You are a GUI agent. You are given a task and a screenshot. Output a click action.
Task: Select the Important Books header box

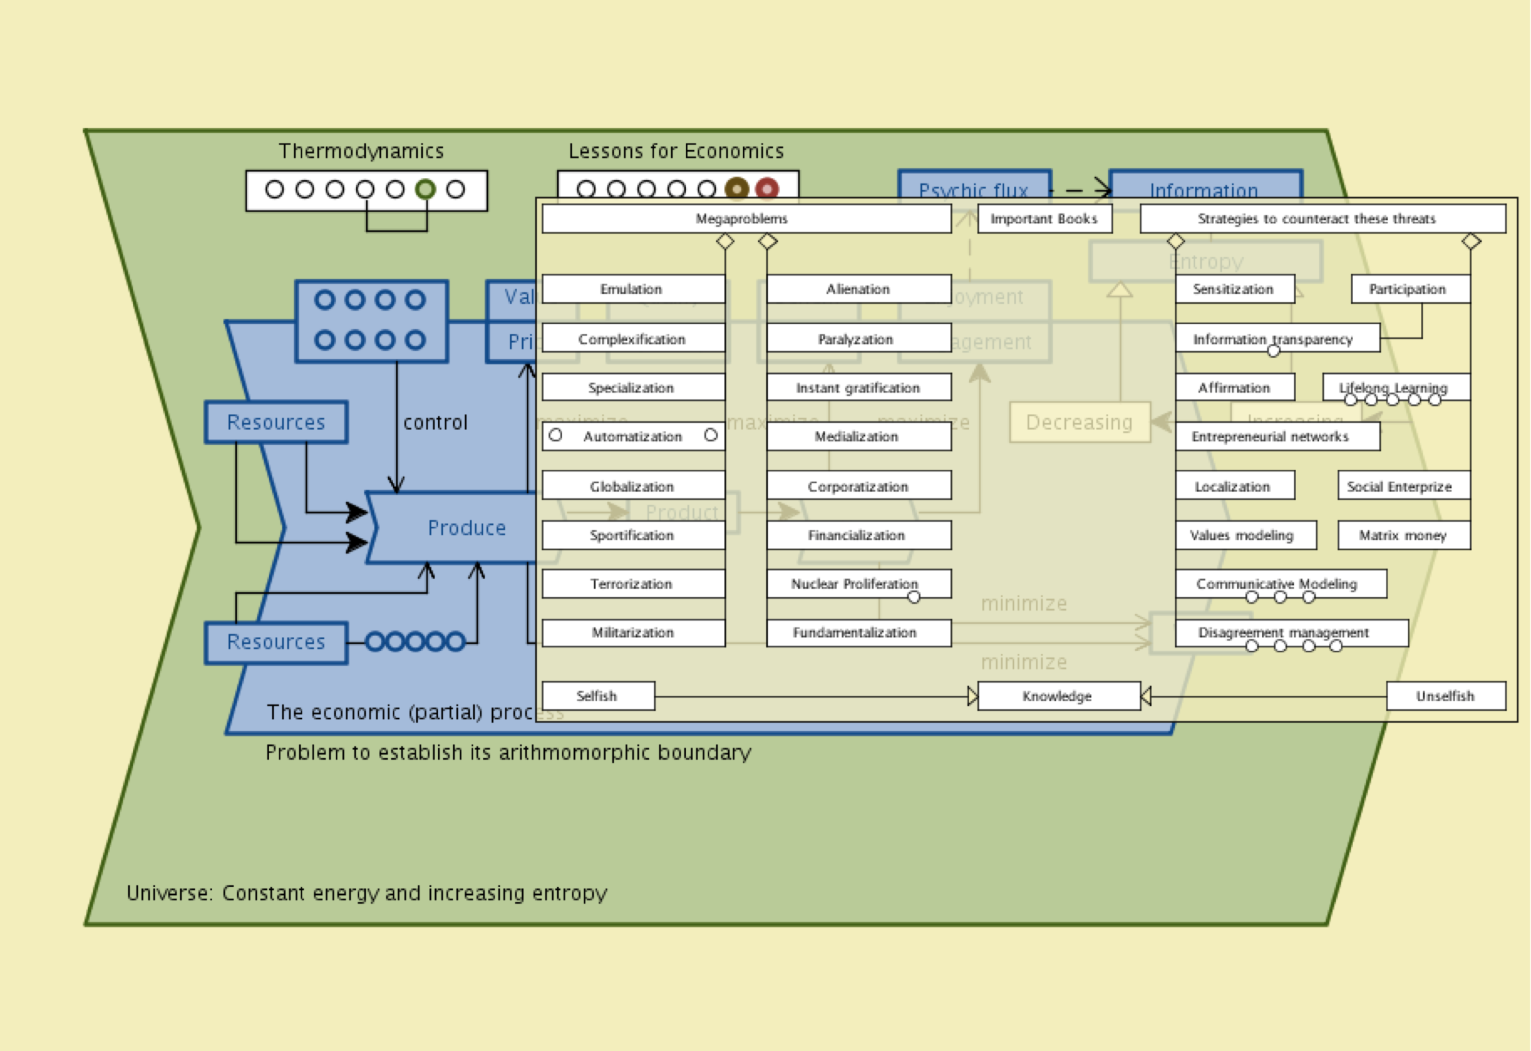tap(1044, 219)
